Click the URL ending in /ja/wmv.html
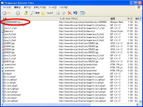 tap(77, 68)
